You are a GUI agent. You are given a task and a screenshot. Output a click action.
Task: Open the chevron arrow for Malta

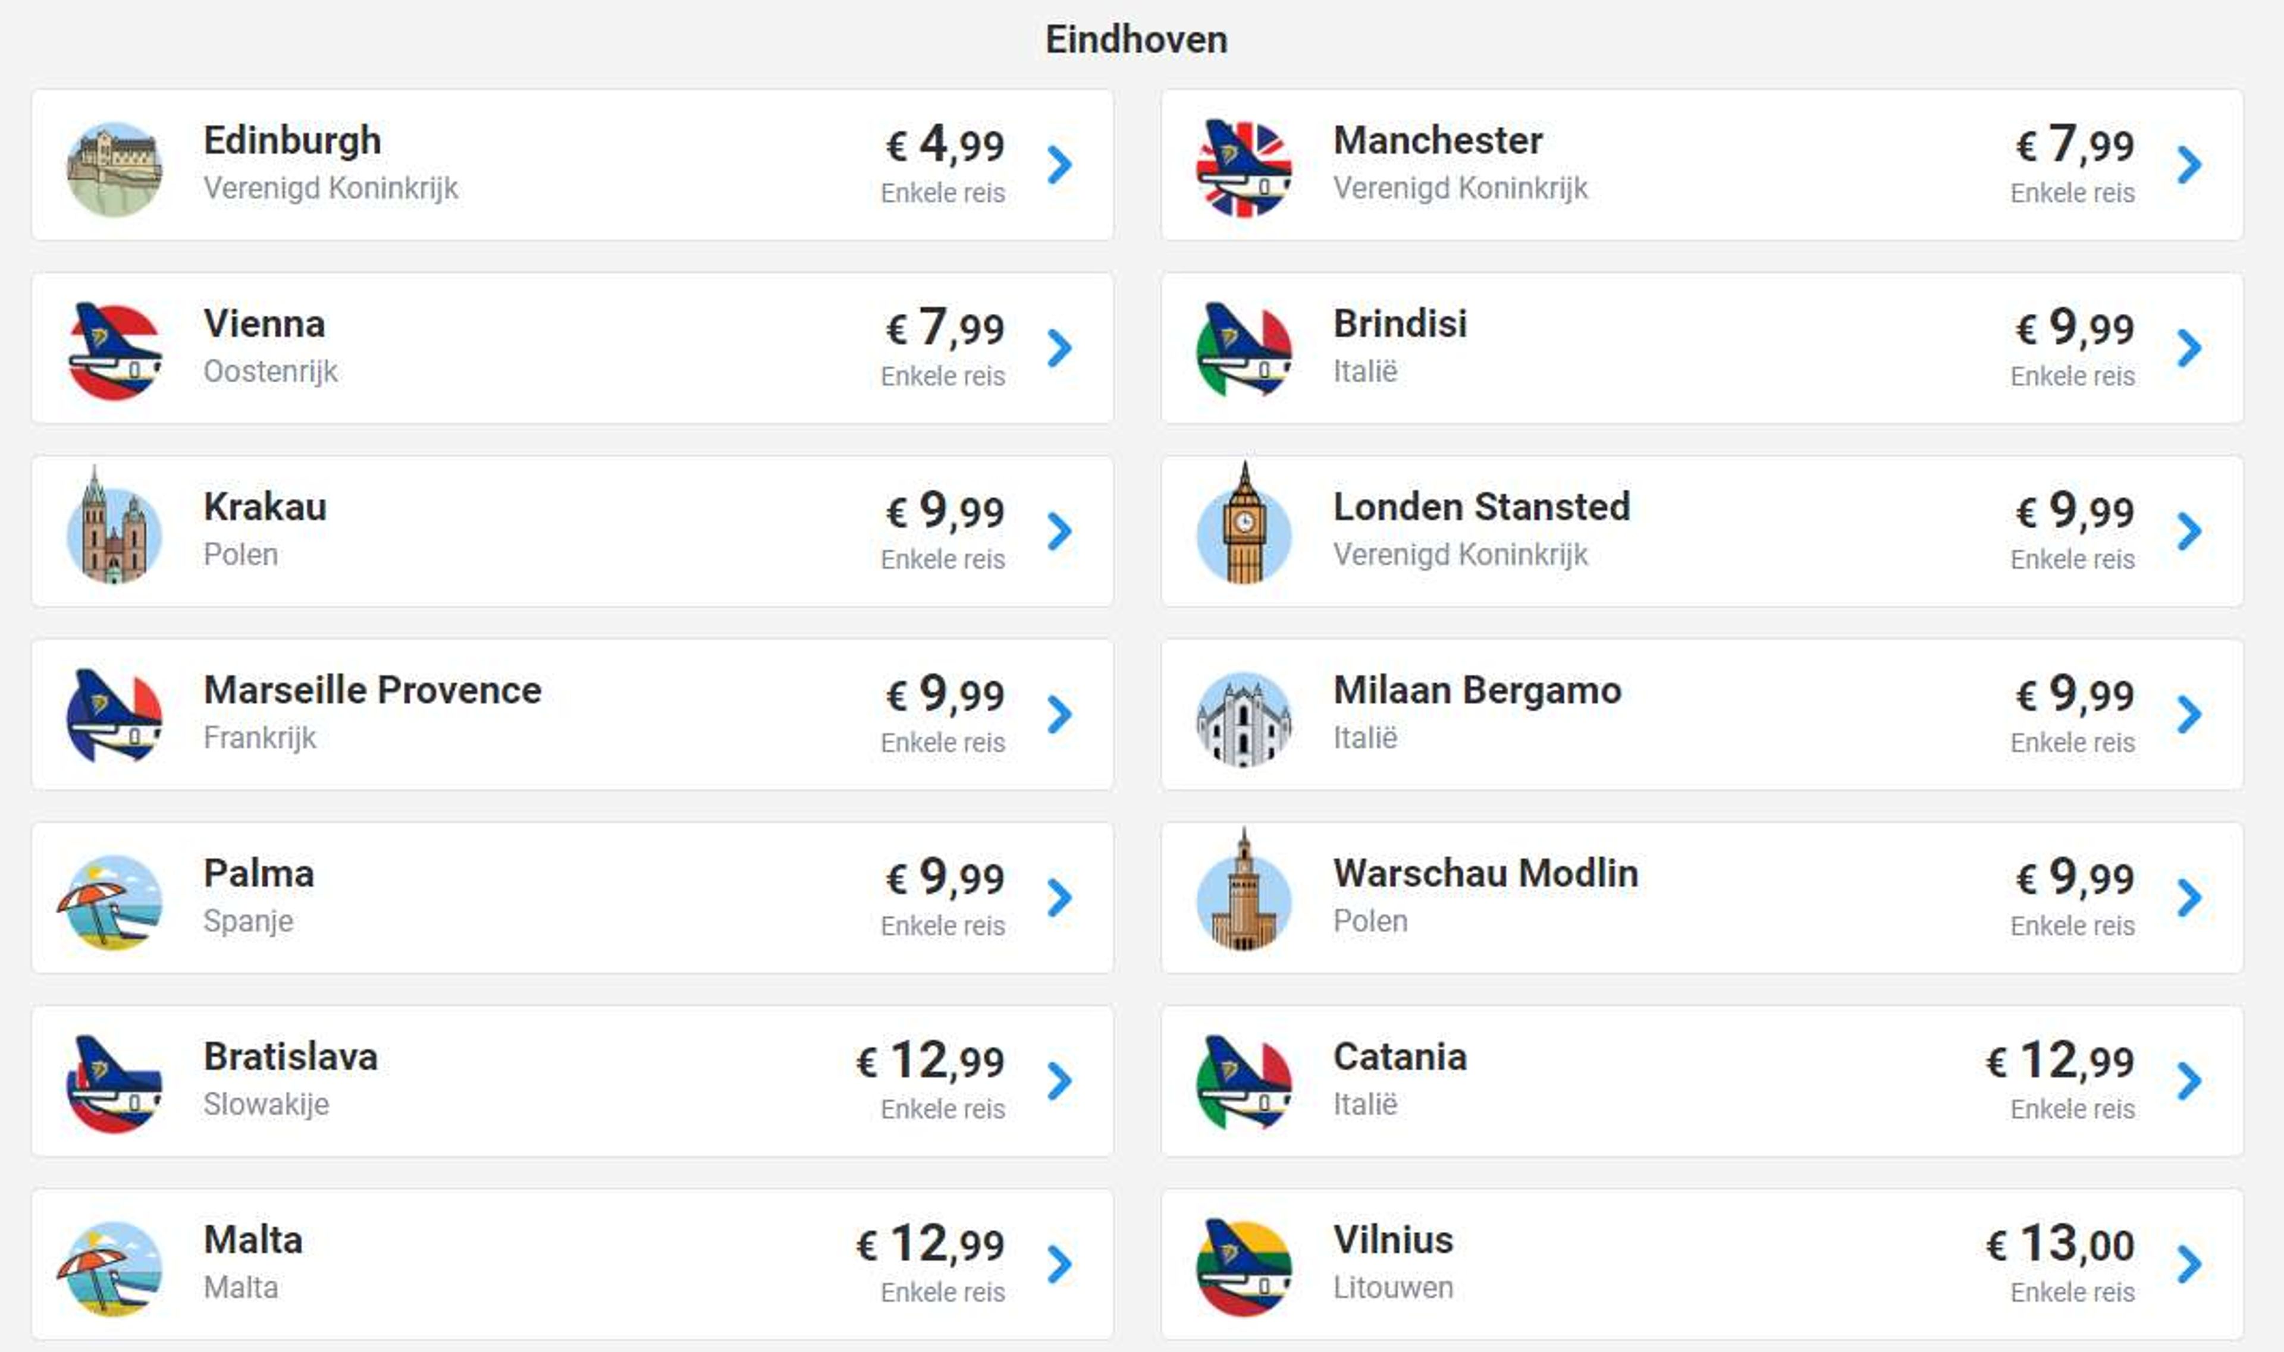[1059, 1265]
